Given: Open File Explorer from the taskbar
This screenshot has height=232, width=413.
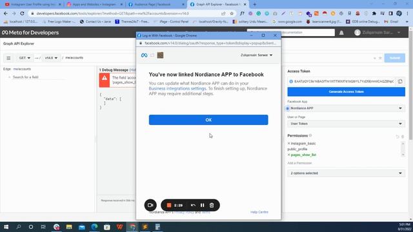Looking at the screenshot, I should click(69, 227).
